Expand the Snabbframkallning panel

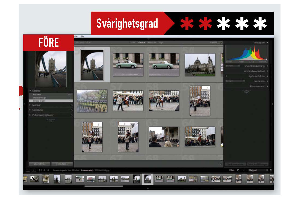(x=267, y=66)
